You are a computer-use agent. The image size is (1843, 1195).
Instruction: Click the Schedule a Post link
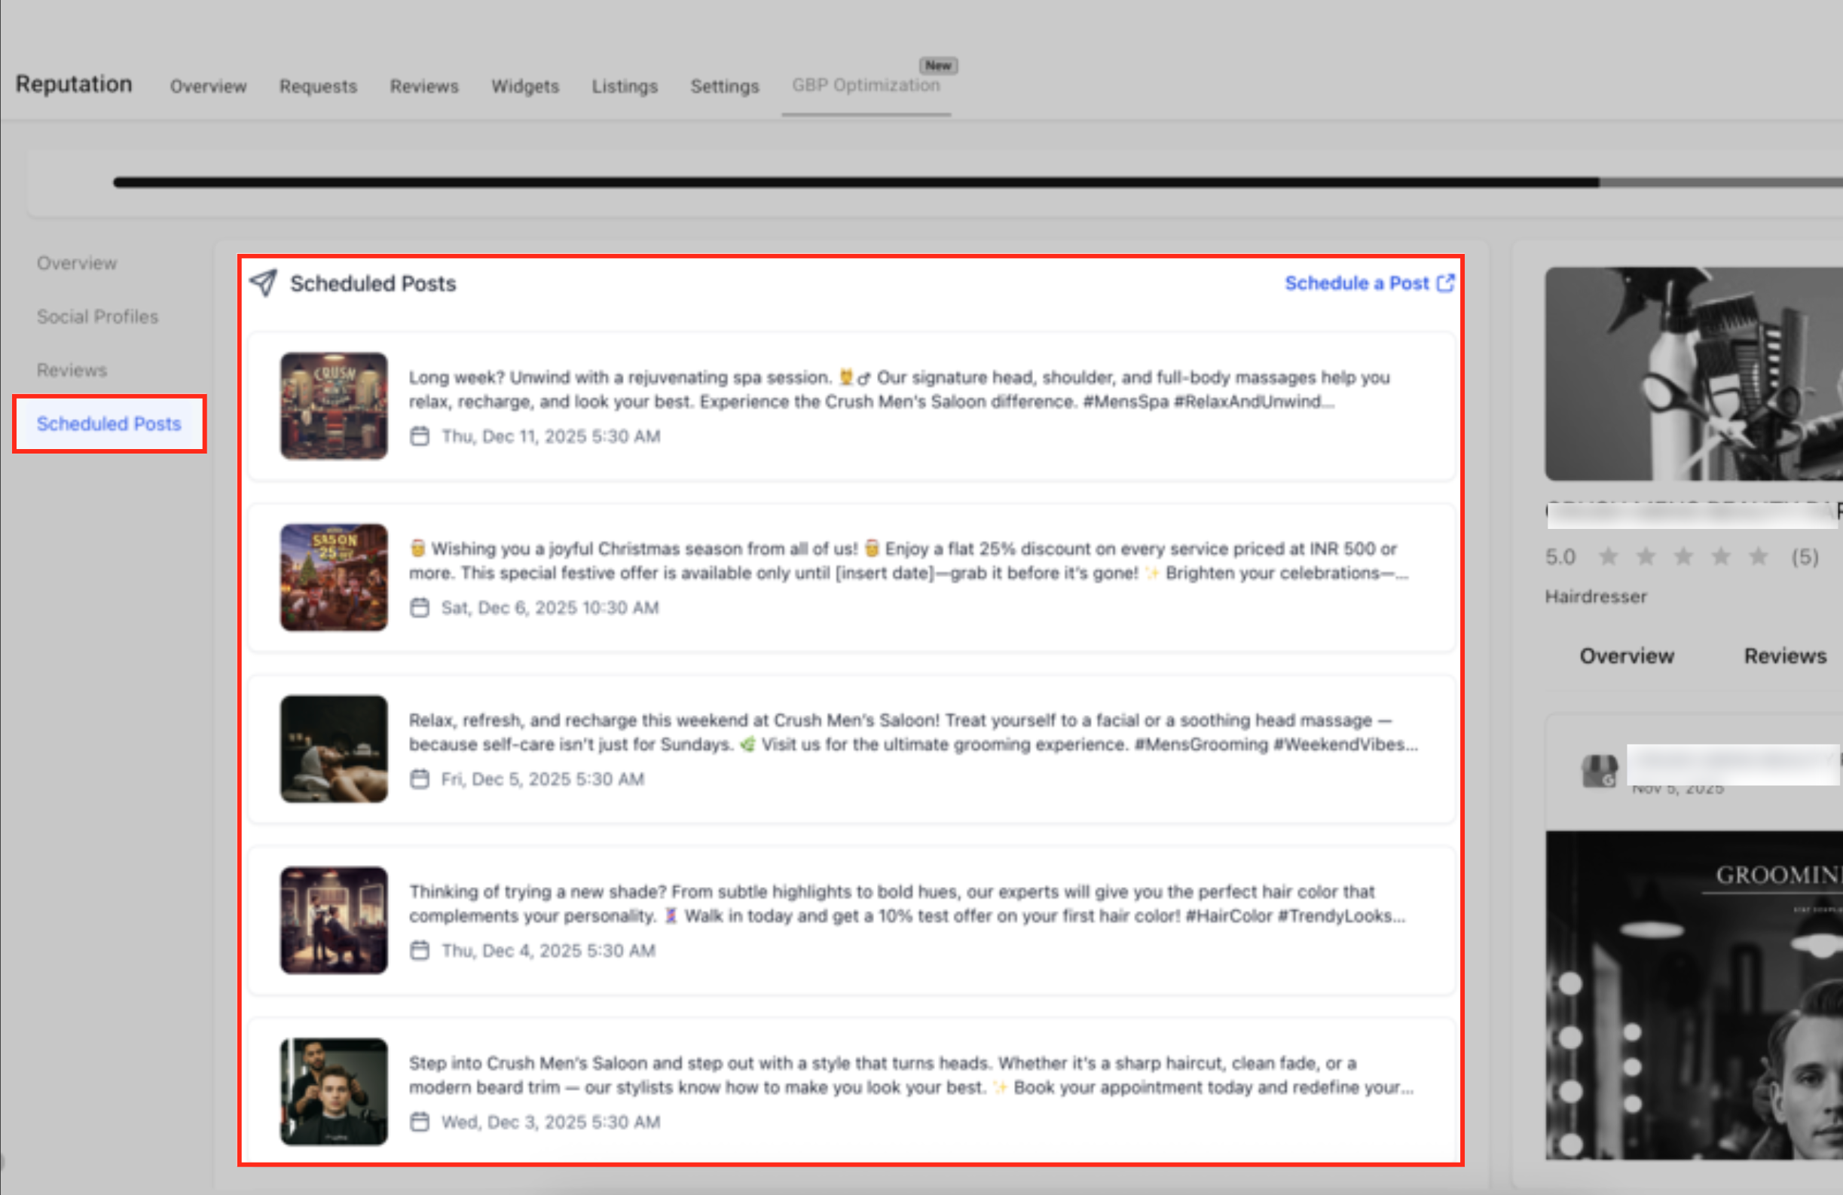coord(1357,283)
